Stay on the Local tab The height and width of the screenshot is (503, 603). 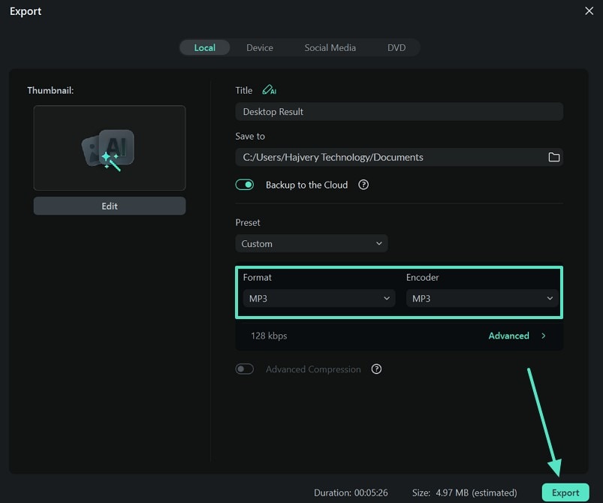click(204, 47)
